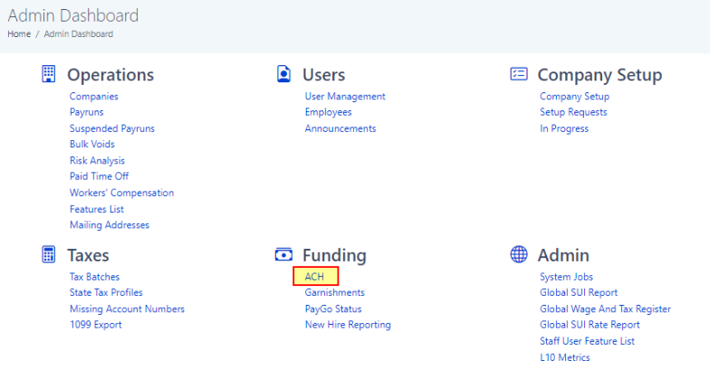
Task: Open New Hire Reporting link
Action: 348,325
